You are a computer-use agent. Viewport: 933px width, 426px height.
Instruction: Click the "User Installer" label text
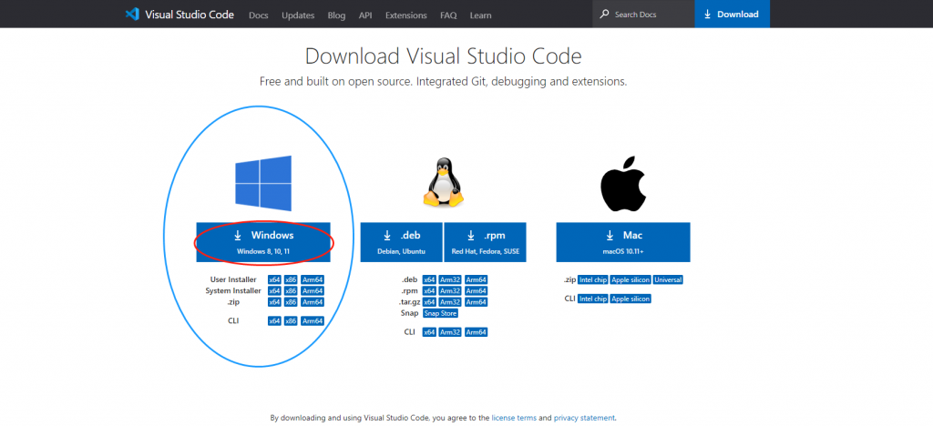click(233, 279)
